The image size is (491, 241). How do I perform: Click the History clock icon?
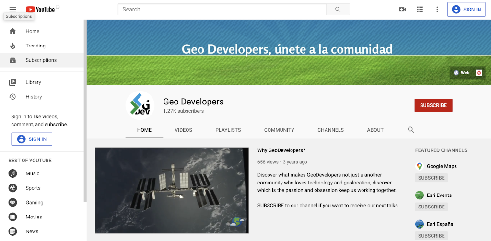pyautogui.click(x=12, y=97)
